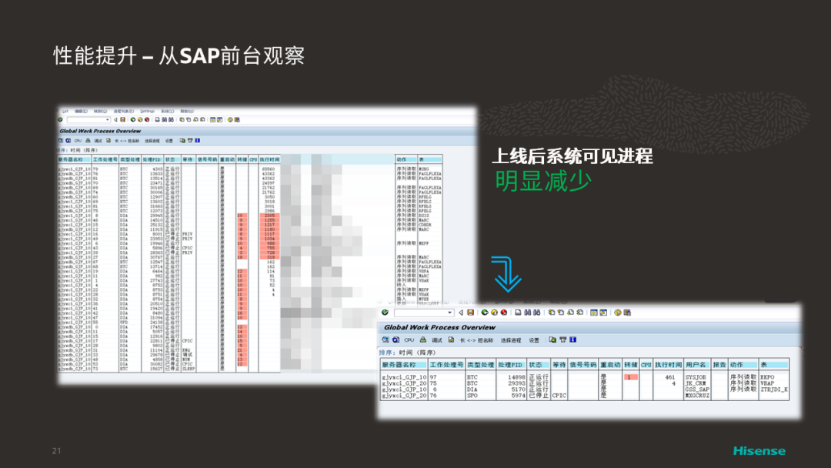Click 状态 column header in left table
Image resolution: width=831 pixels, height=468 pixels.
172,159
